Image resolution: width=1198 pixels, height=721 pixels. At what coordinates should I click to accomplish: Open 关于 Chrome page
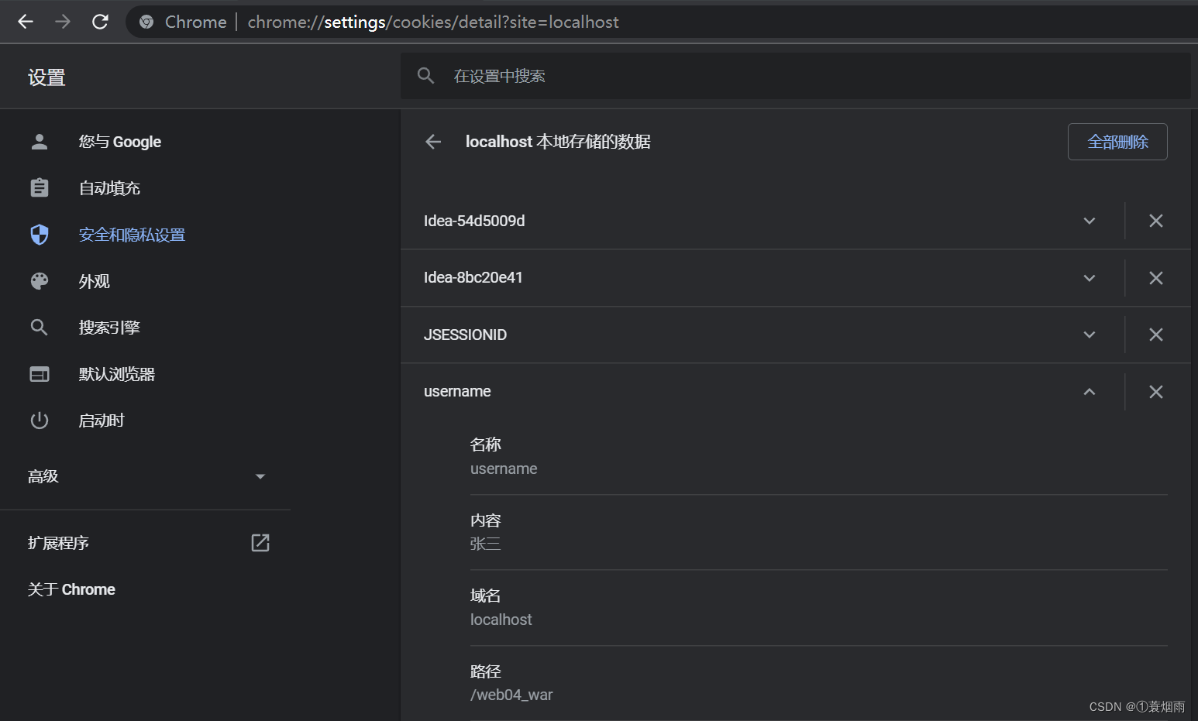pyautogui.click(x=71, y=589)
